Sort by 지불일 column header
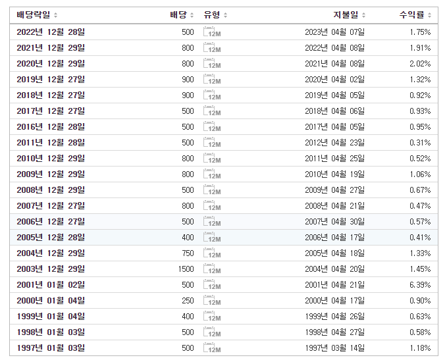The height and width of the screenshot is (364, 447). [x=349, y=15]
